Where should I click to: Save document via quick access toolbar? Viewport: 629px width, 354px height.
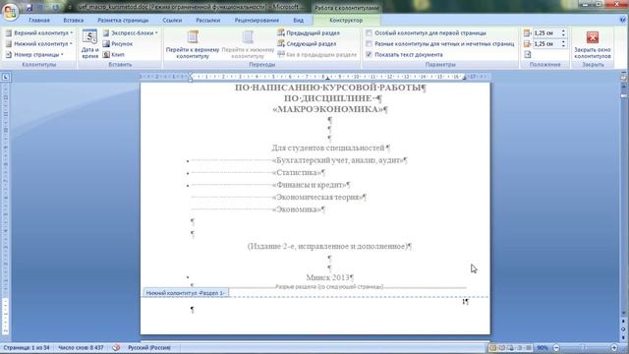(29, 7)
